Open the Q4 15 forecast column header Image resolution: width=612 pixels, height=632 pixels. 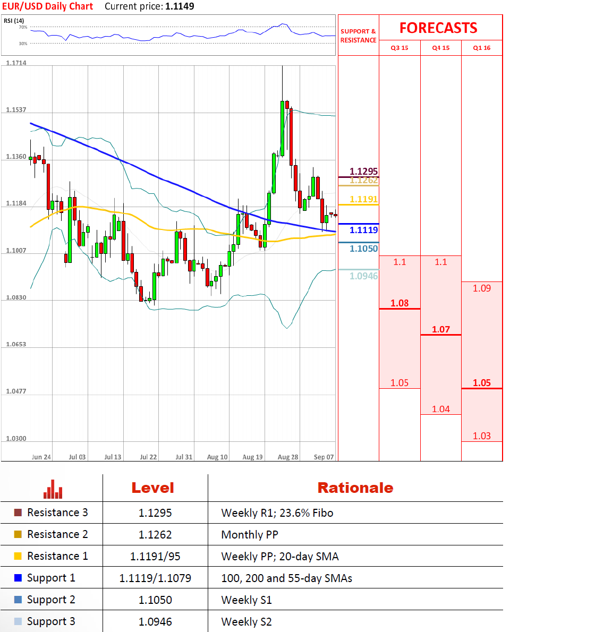click(440, 48)
